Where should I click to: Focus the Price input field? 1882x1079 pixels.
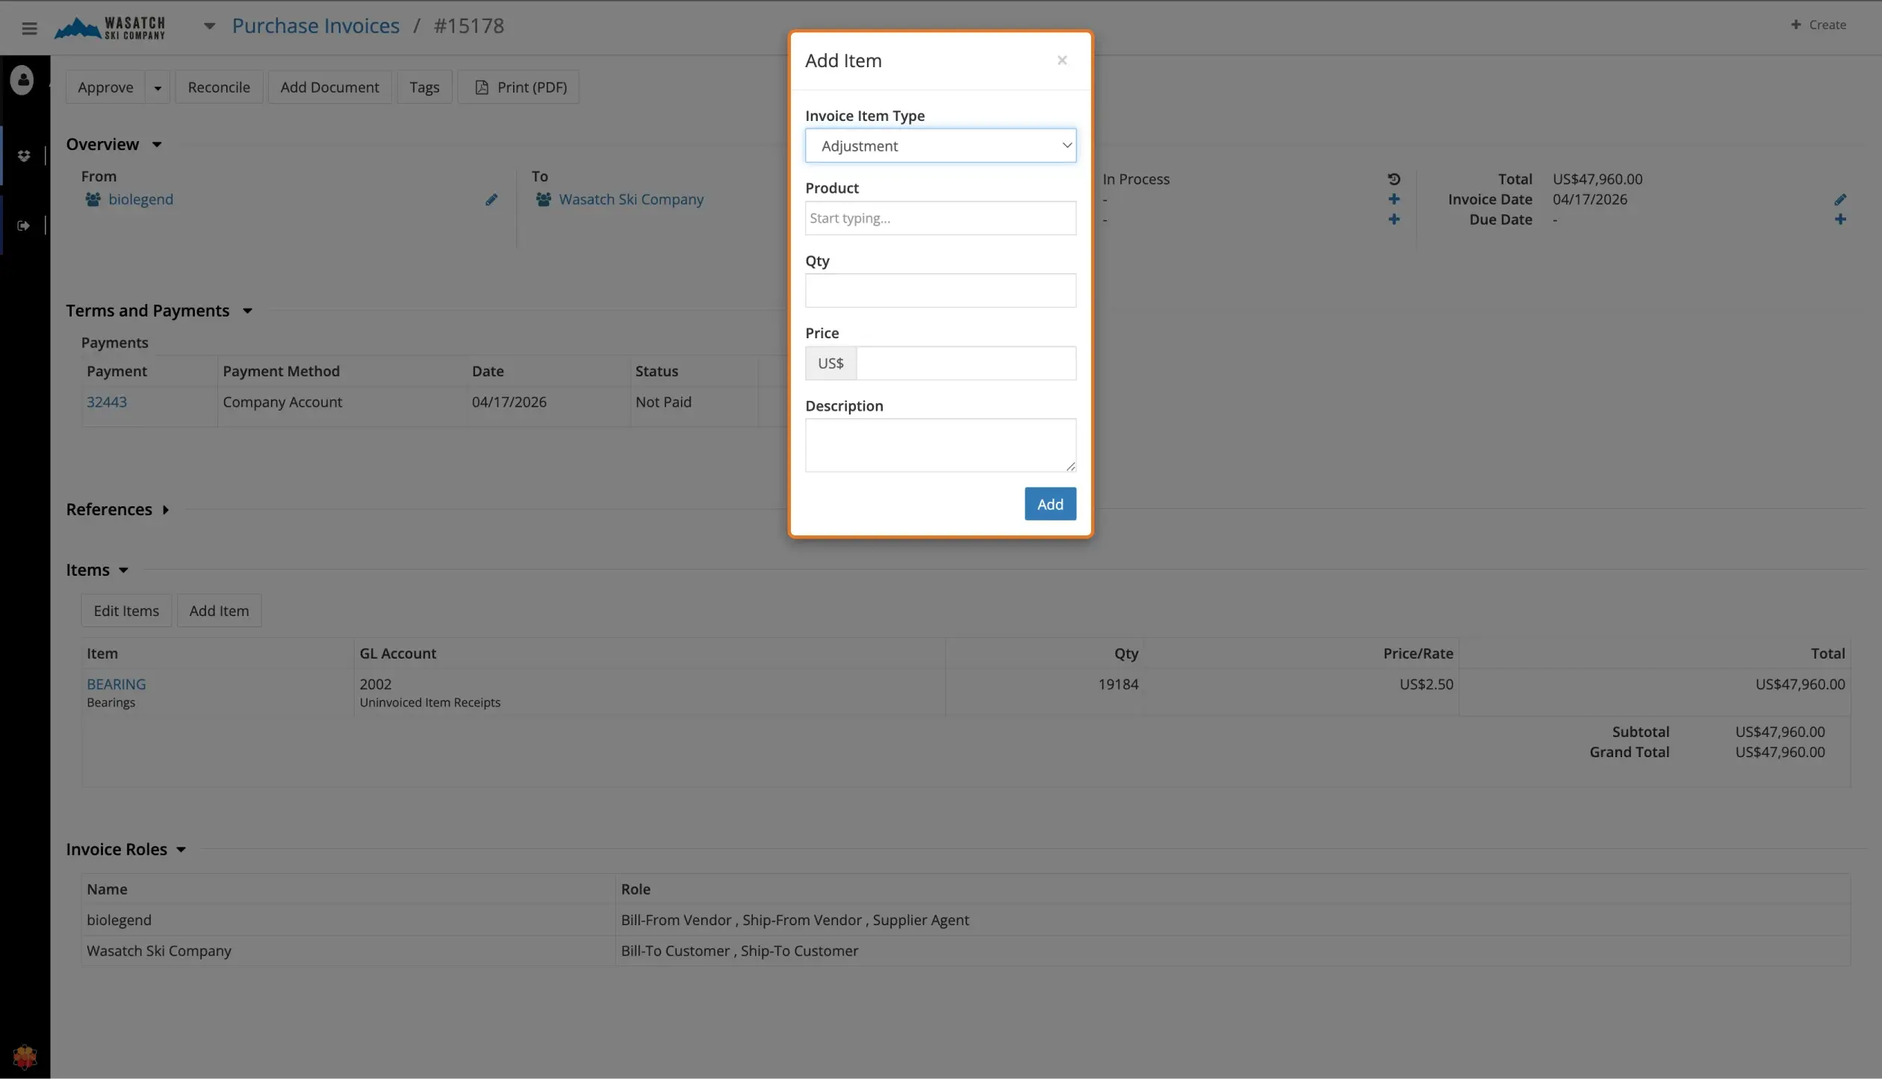[966, 363]
